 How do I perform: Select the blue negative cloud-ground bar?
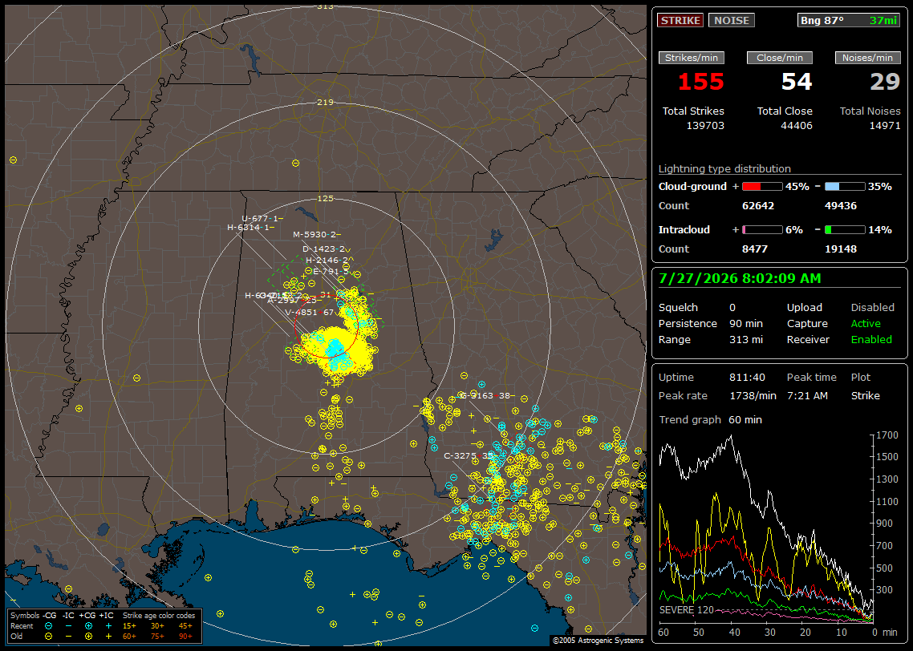(844, 187)
